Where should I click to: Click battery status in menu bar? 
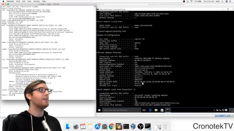pyautogui.click(x=198, y=1)
